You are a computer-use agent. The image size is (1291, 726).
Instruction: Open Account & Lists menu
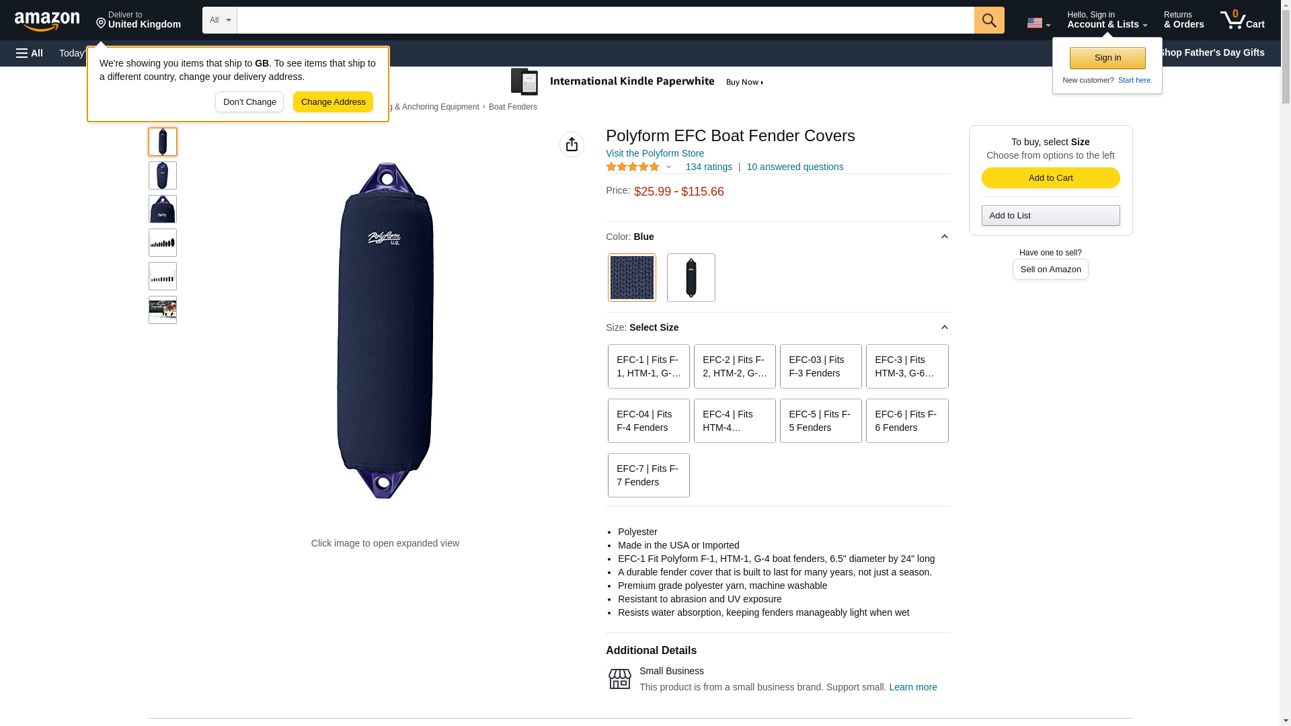pyautogui.click(x=1107, y=19)
